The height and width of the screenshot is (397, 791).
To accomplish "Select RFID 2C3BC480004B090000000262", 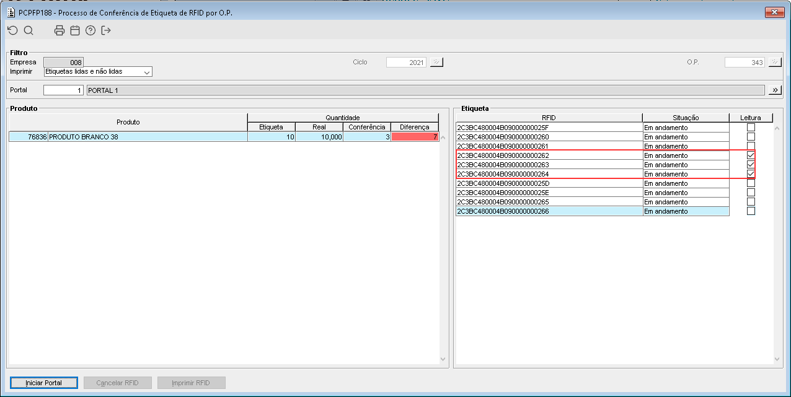I will tap(549, 155).
